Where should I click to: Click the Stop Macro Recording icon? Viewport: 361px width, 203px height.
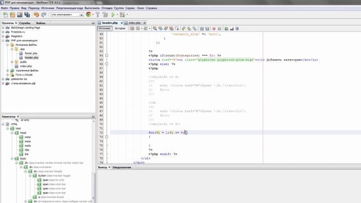(x=219, y=29)
